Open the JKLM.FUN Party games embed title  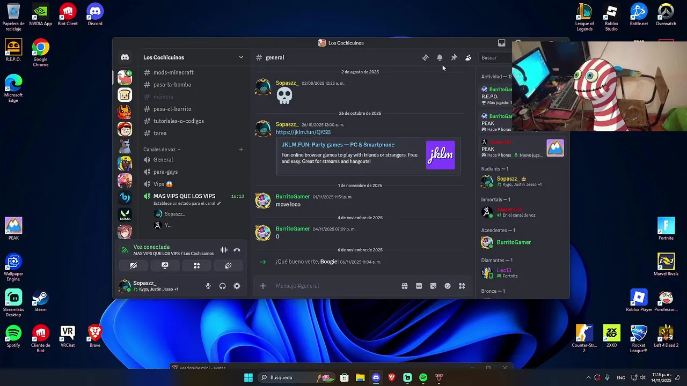(338, 145)
